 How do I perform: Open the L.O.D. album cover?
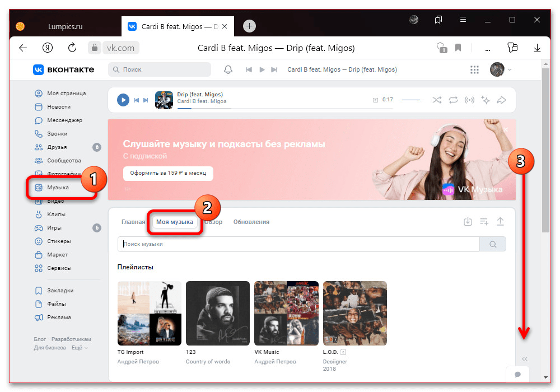click(355, 313)
